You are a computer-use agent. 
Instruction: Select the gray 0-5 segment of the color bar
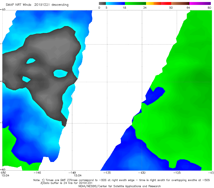[102, 3]
